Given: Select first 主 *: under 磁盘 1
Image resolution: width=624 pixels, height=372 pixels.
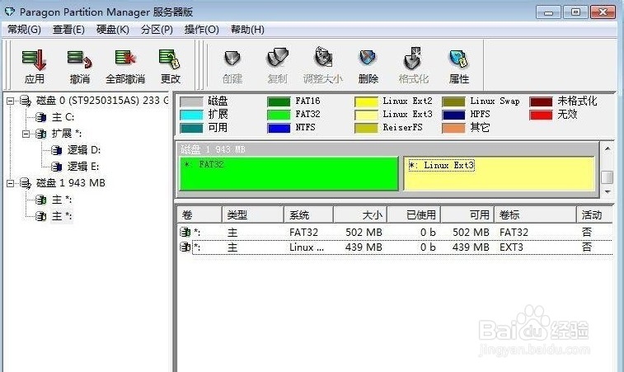Looking at the screenshot, I should (x=62, y=200).
